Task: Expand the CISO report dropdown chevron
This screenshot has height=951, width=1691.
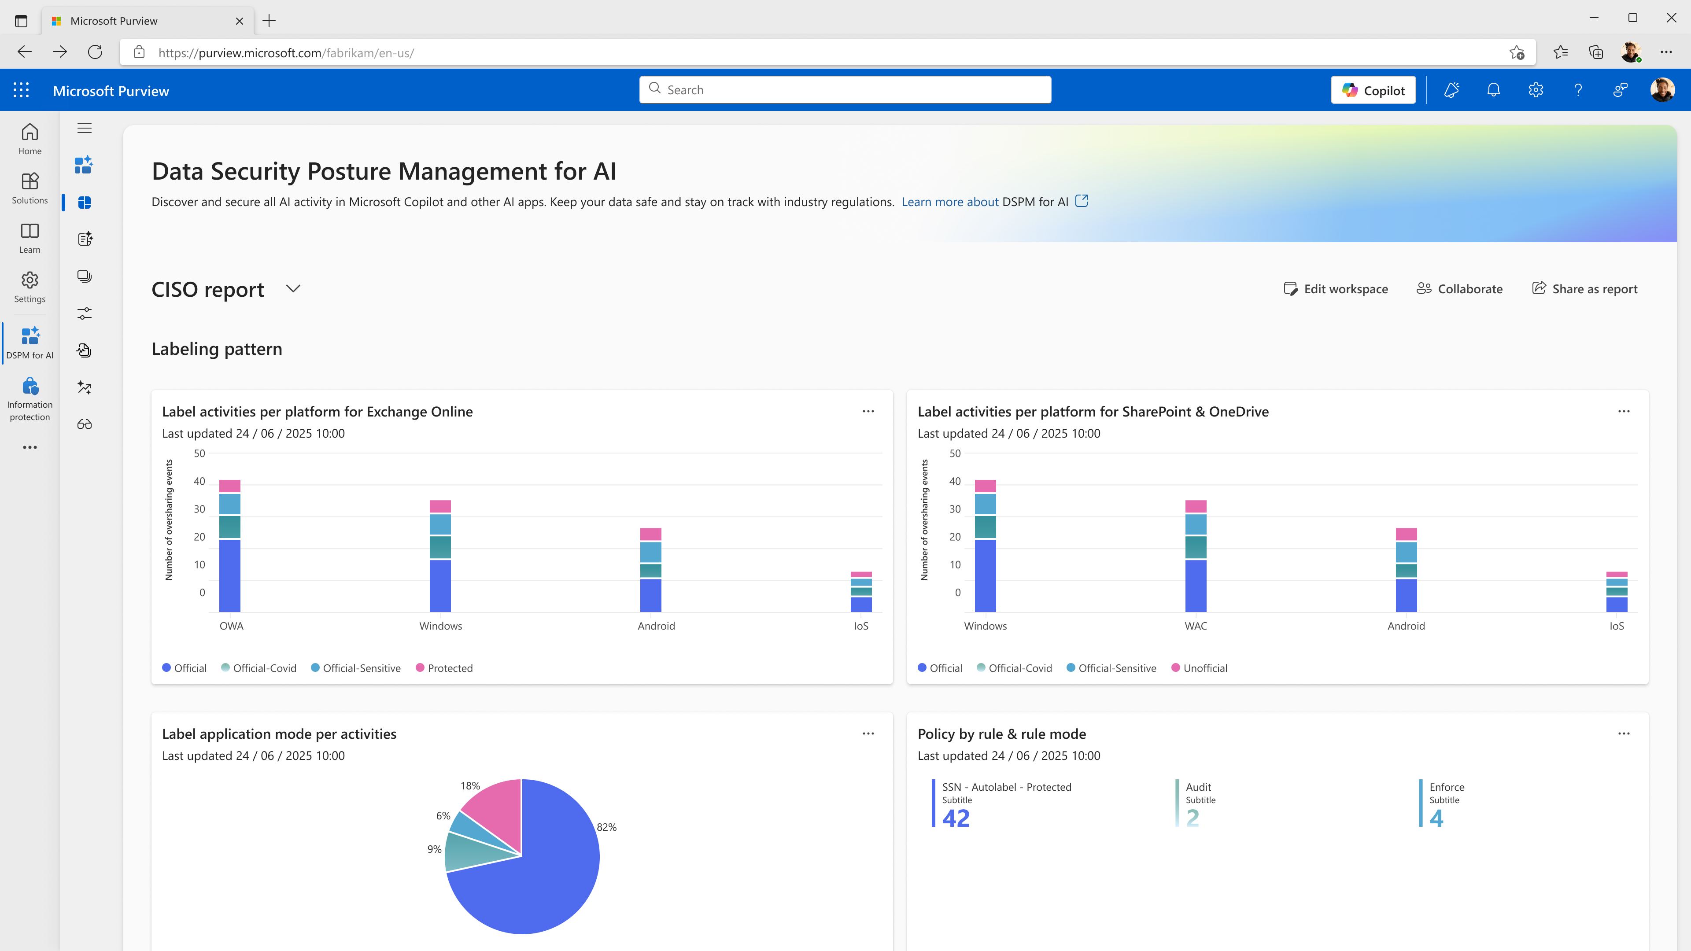Action: (293, 289)
